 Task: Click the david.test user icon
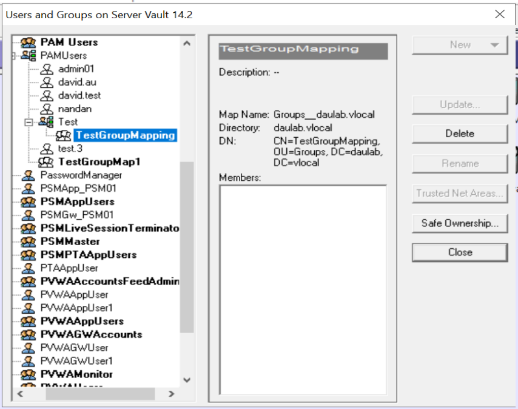click(47, 95)
